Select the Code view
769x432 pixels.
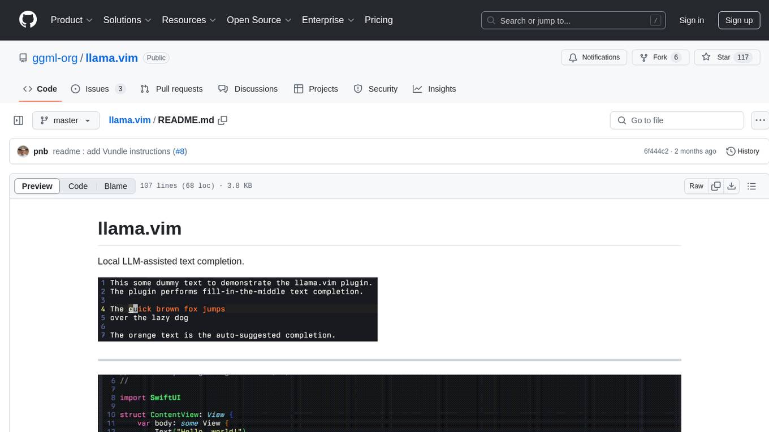[x=78, y=186]
